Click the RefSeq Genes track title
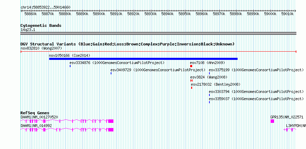The image size is (306, 149). [x=35, y=113]
